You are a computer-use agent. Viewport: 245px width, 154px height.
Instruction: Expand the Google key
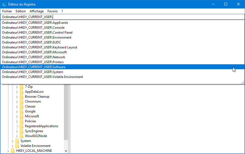click(x=17, y=112)
